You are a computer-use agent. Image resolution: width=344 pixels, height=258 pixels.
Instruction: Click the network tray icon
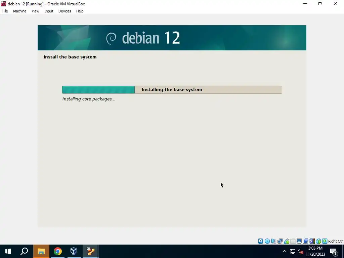pyautogui.click(x=293, y=251)
